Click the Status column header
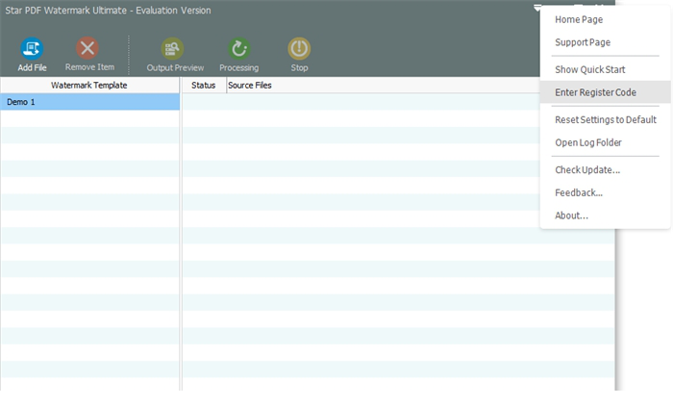The image size is (673, 406). pyautogui.click(x=204, y=85)
